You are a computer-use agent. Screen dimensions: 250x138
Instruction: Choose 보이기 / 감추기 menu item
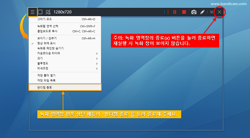point(65,38)
